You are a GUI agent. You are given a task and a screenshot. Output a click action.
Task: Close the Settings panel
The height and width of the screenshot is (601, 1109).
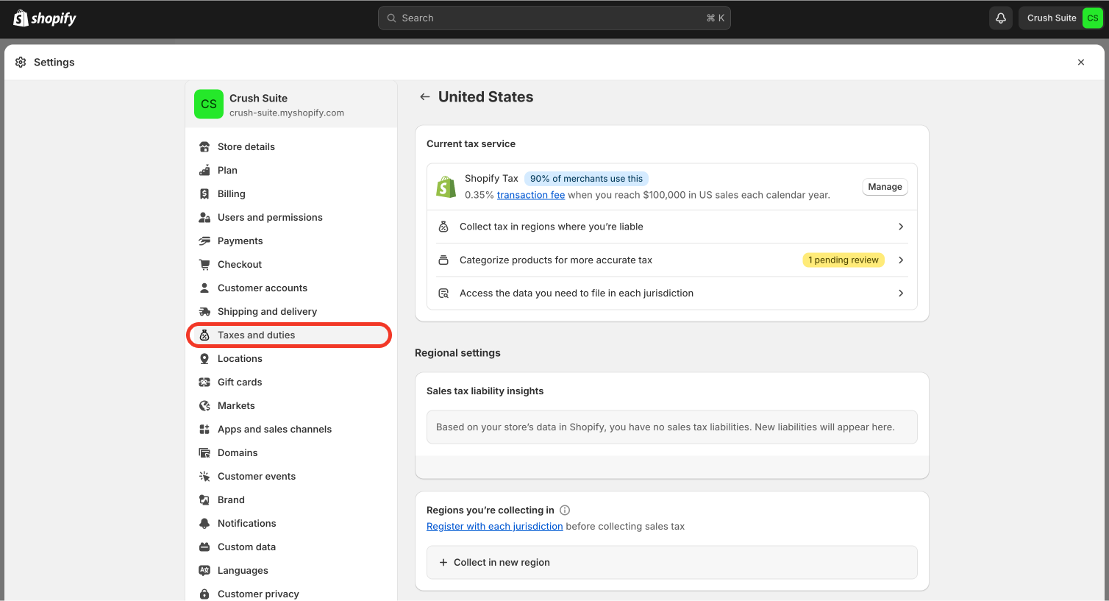coord(1081,63)
